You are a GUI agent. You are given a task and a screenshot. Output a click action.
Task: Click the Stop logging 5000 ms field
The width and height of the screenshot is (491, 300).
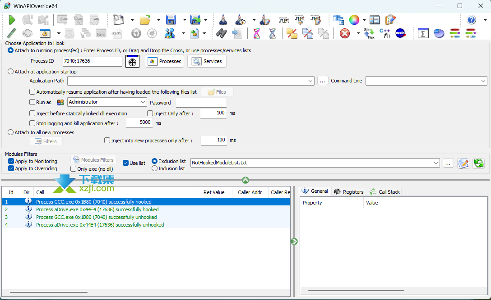[139, 123]
